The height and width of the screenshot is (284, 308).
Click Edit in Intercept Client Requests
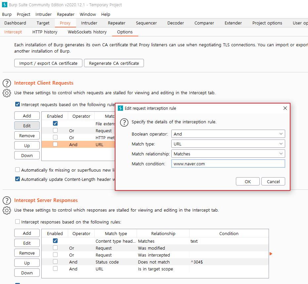[x=27, y=126]
